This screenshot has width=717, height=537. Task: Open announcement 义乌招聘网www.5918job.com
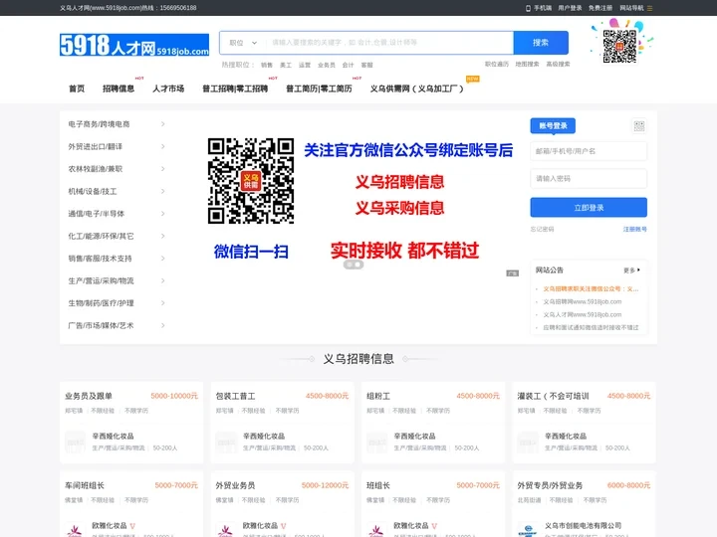(x=583, y=302)
